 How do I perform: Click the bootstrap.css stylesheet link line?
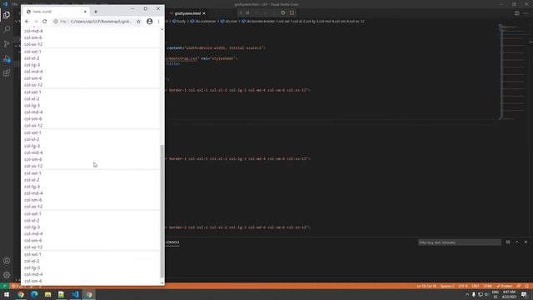201,58
